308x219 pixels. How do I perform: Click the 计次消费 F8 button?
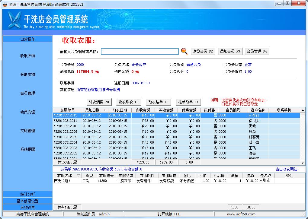(99, 102)
